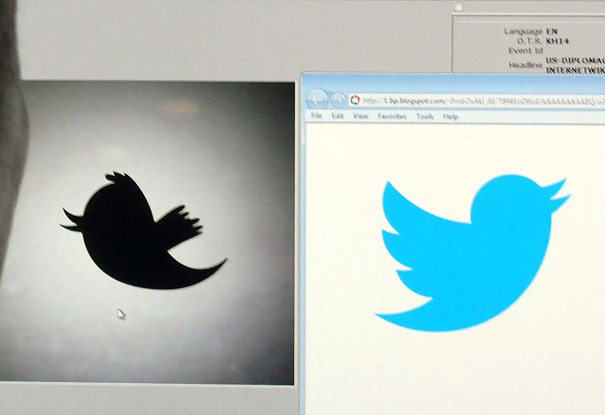Screen dimensions: 605x415
Task: Click the browser Back arrow button
Action: pos(317,99)
